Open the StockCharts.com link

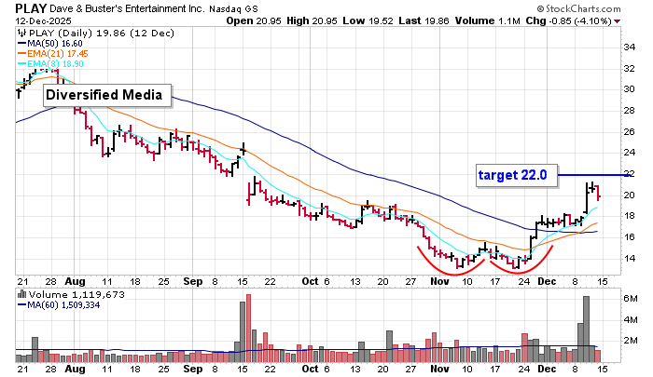tap(608, 7)
